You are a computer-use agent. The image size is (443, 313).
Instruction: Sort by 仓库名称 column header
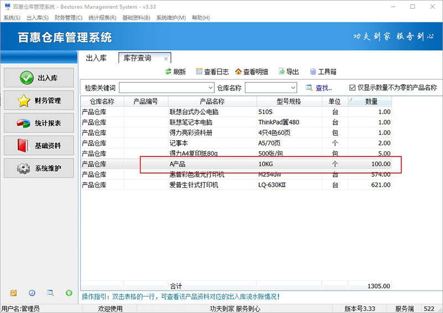point(102,101)
